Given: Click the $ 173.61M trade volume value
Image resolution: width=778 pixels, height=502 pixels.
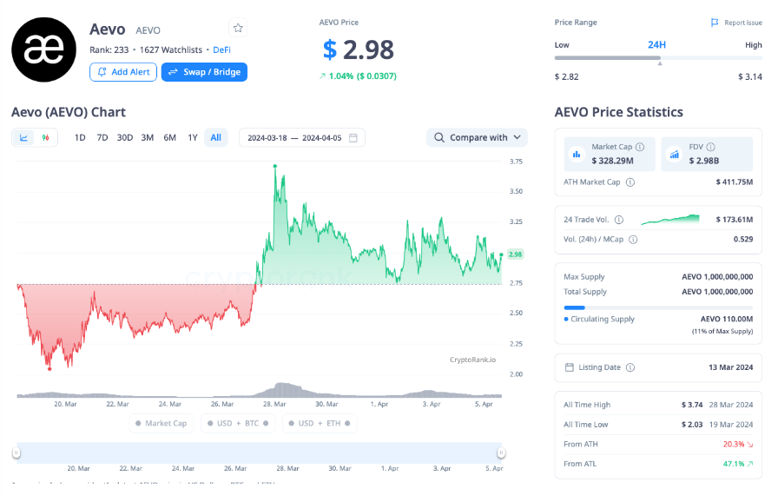Looking at the screenshot, I should point(735,220).
